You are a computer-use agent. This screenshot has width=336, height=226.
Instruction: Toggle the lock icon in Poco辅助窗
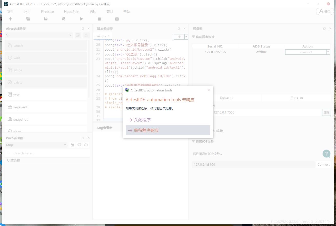(72, 145)
